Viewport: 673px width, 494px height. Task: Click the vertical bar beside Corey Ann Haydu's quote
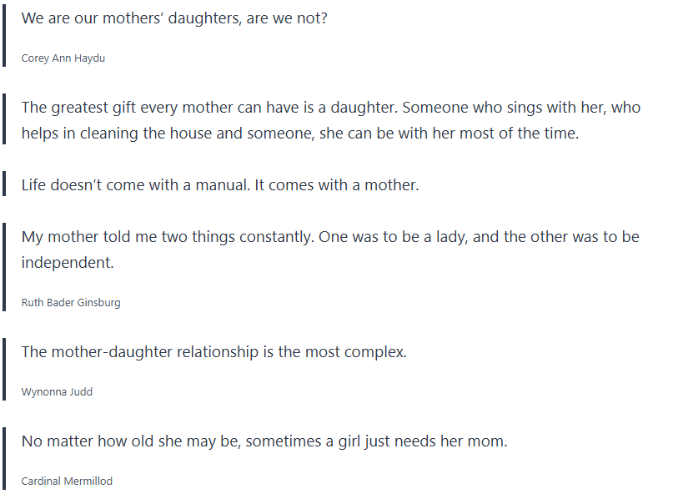(x=5, y=37)
